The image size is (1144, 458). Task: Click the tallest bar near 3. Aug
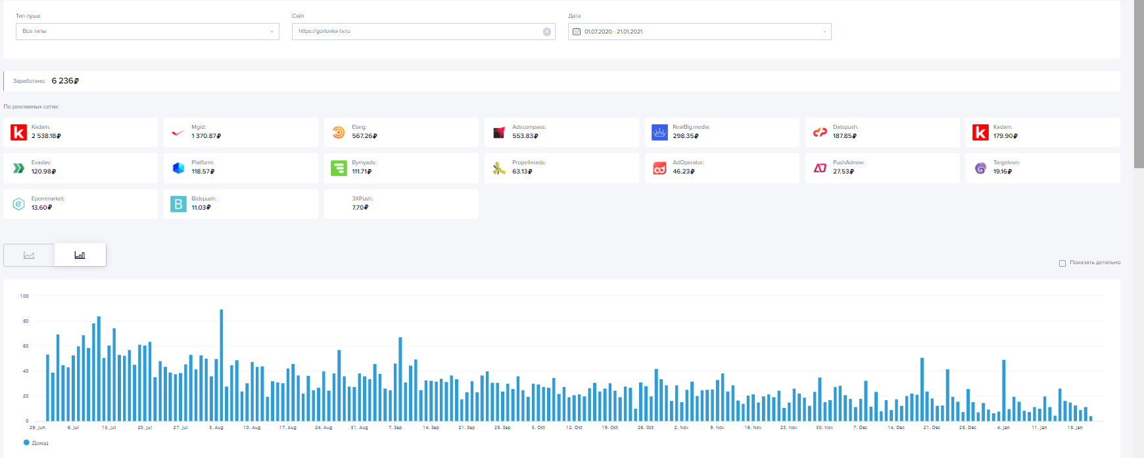pyautogui.click(x=222, y=365)
